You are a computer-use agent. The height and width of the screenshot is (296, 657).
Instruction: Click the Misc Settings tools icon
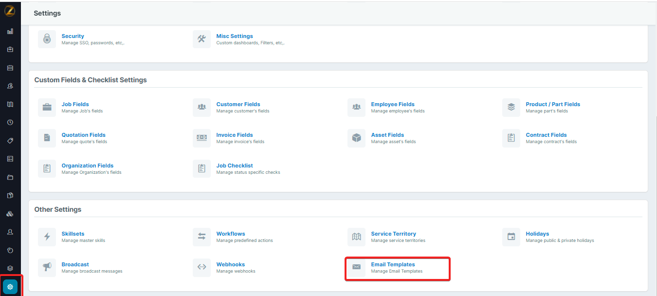[x=201, y=39]
